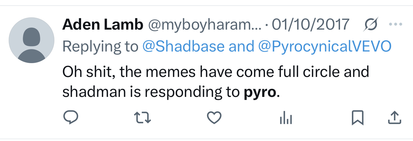Click the "Replying to" label
Screen dimensions: 413x141
(x=101, y=47)
